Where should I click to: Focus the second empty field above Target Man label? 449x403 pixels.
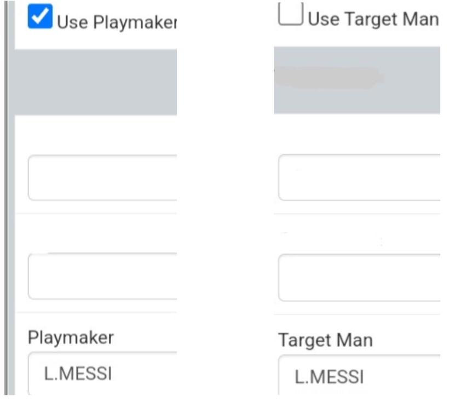click(x=359, y=278)
